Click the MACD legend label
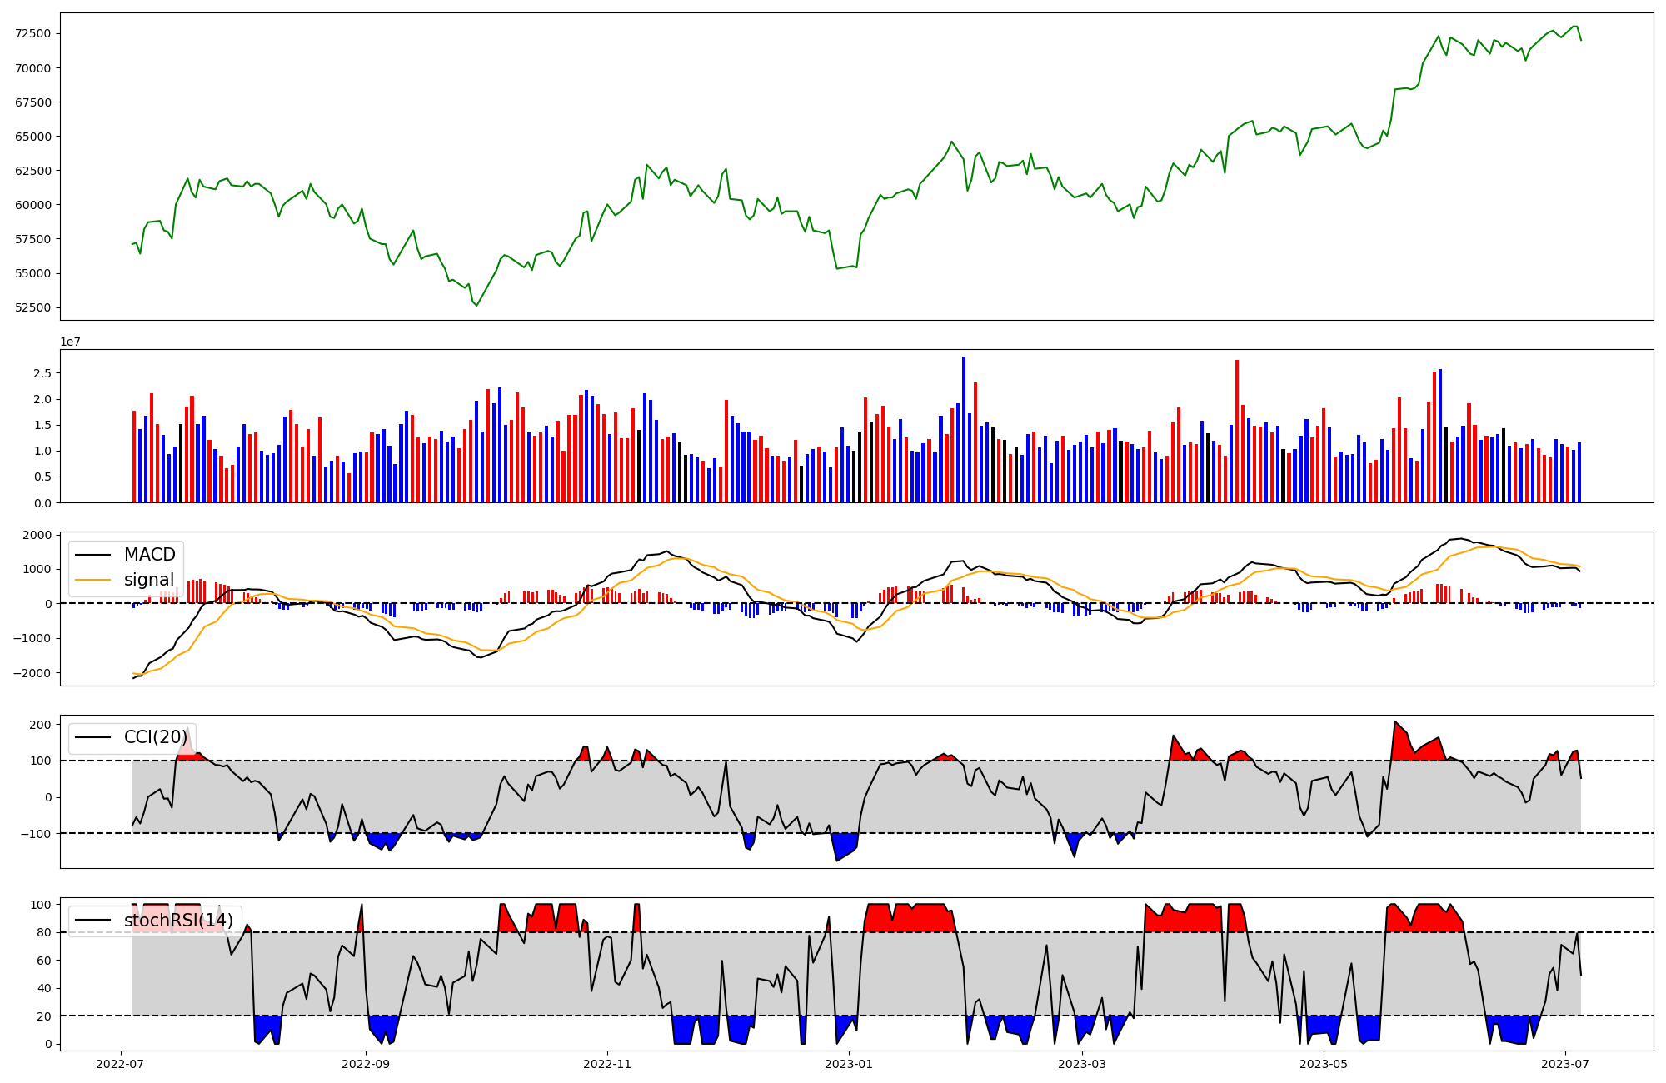Viewport: 1666px width, 1083px height. pyautogui.click(x=149, y=555)
